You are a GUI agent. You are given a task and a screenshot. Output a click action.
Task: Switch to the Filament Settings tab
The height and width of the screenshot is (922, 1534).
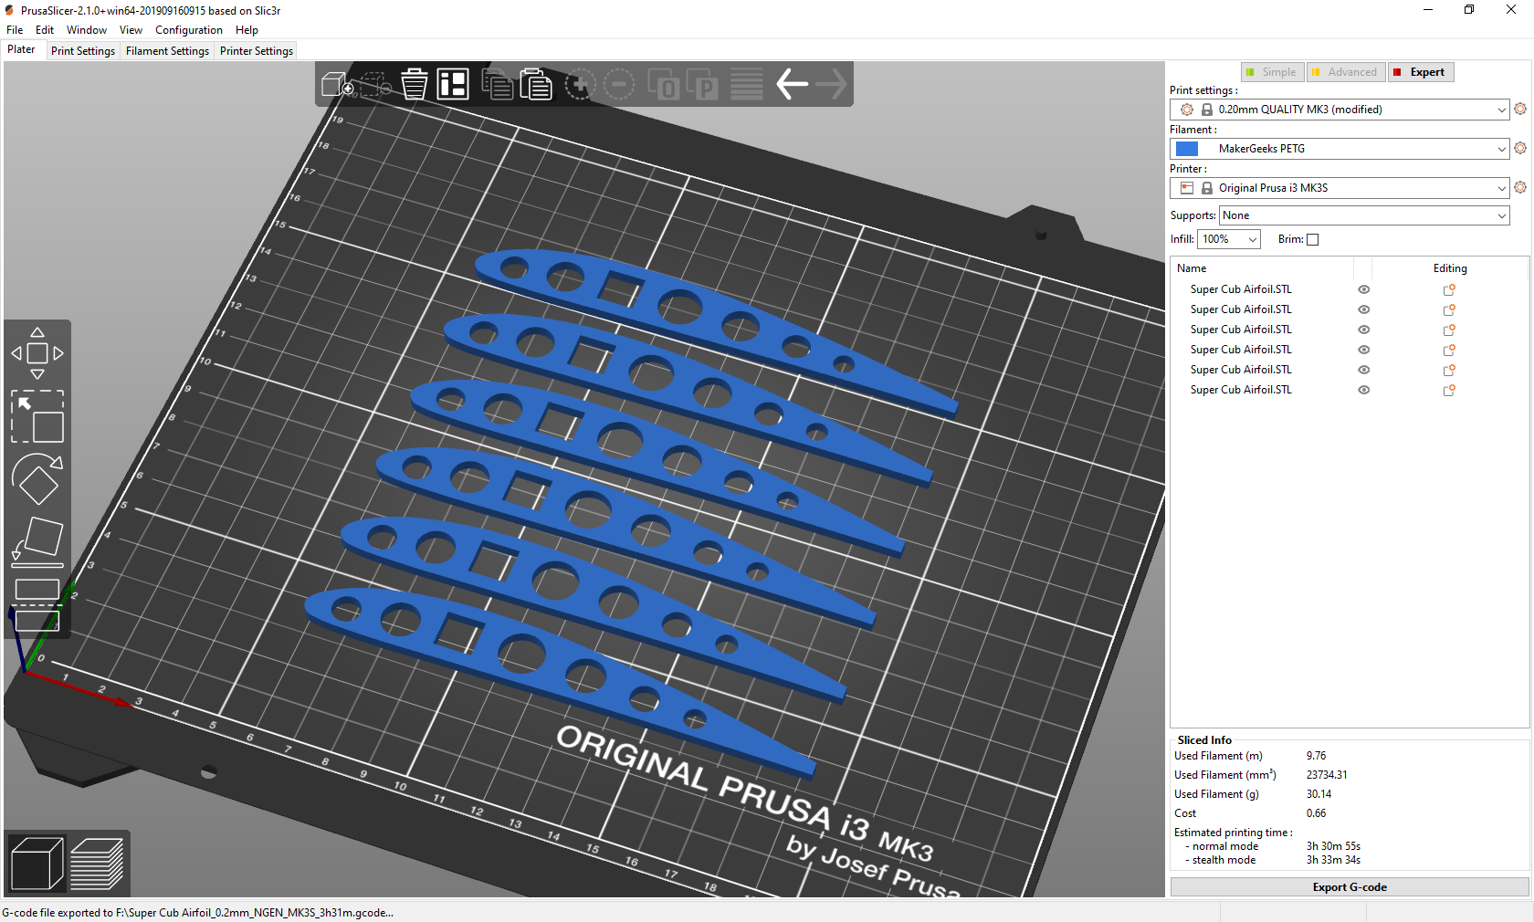167,51
